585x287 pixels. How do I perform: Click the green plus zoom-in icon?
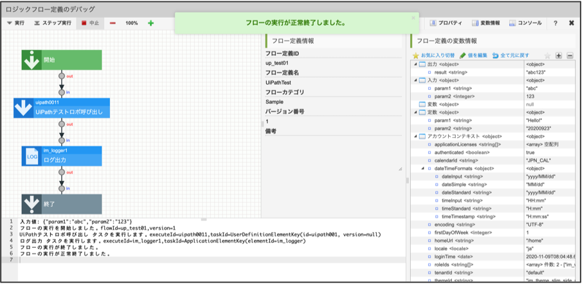151,23
